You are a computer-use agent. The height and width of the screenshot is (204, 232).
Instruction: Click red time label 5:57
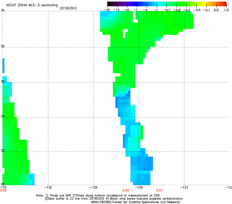coord(159,191)
